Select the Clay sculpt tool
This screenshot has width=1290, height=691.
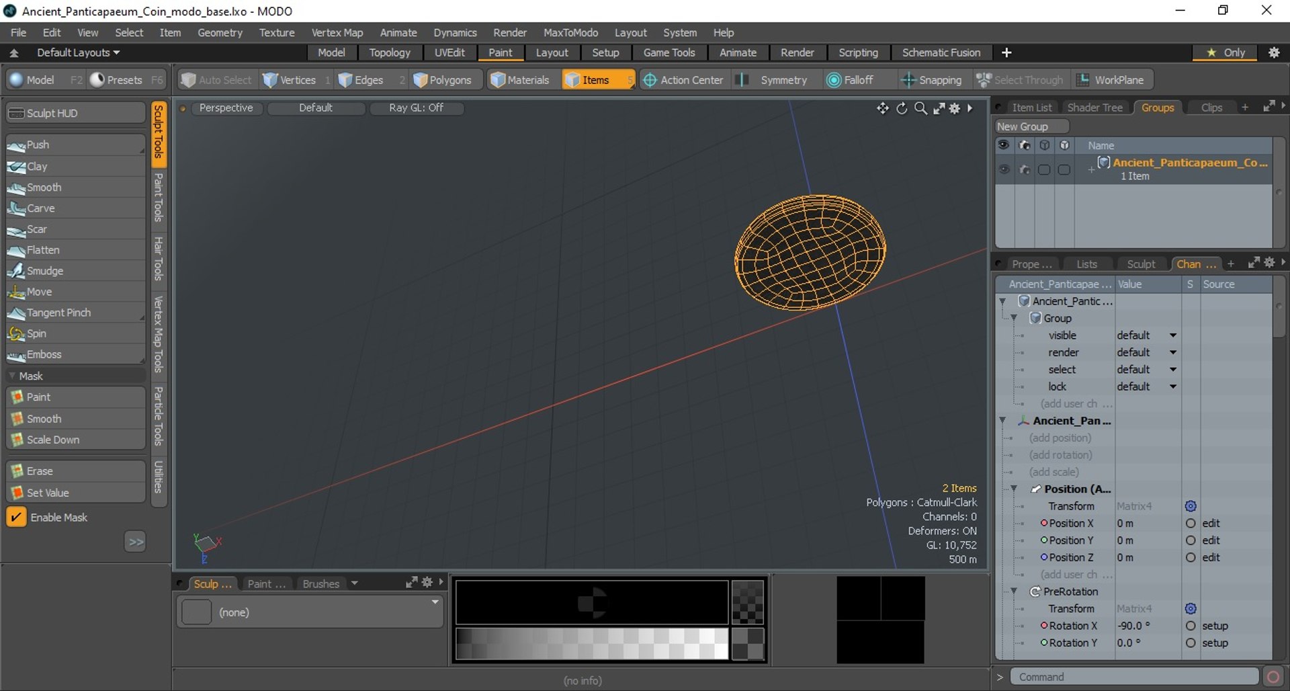(x=75, y=166)
